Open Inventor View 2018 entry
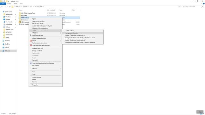Image resolution: width=205 pixels, height=115 pixels. (38, 48)
